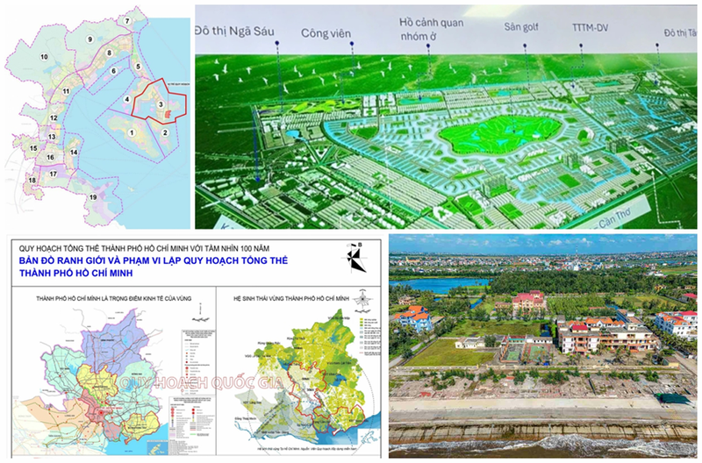702x463 pixels.
Task: Click zone number 7 at map top
Action: pyautogui.click(x=128, y=19)
